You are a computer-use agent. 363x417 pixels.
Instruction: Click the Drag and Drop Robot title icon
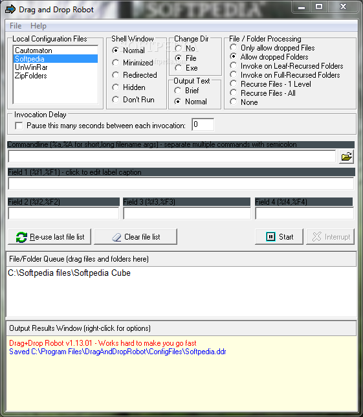[x=10, y=10]
